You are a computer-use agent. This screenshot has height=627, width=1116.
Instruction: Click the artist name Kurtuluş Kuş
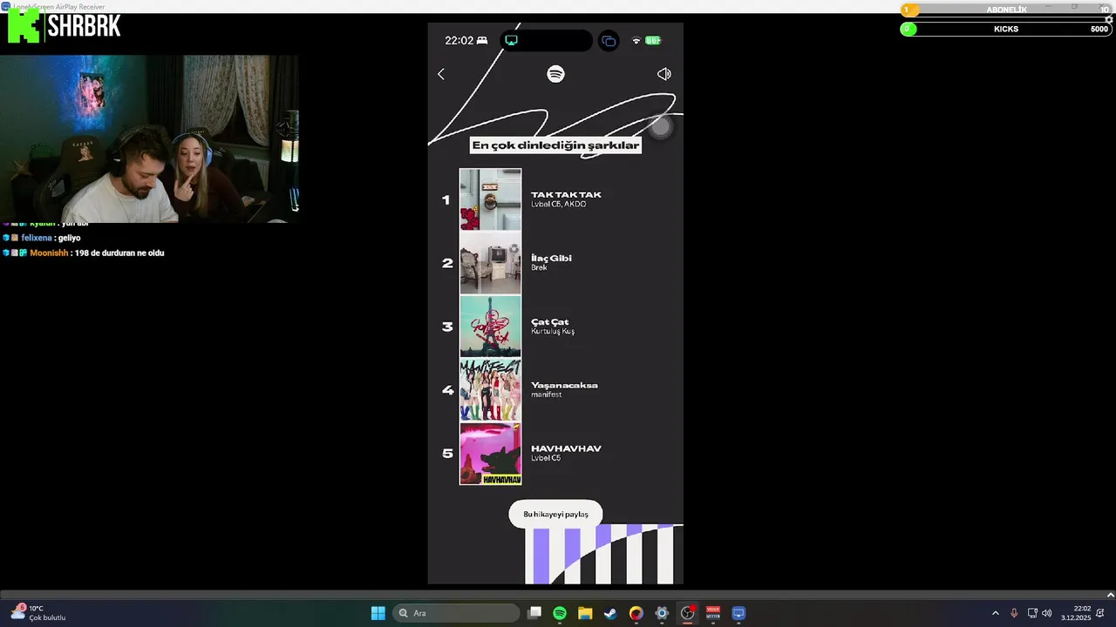point(553,331)
